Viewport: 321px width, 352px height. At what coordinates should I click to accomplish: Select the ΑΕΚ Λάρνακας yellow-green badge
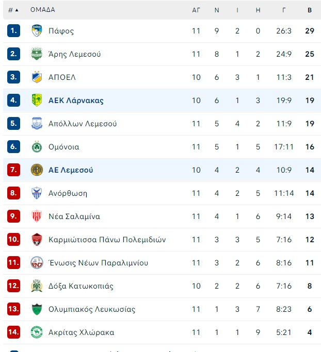pos(37,100)
